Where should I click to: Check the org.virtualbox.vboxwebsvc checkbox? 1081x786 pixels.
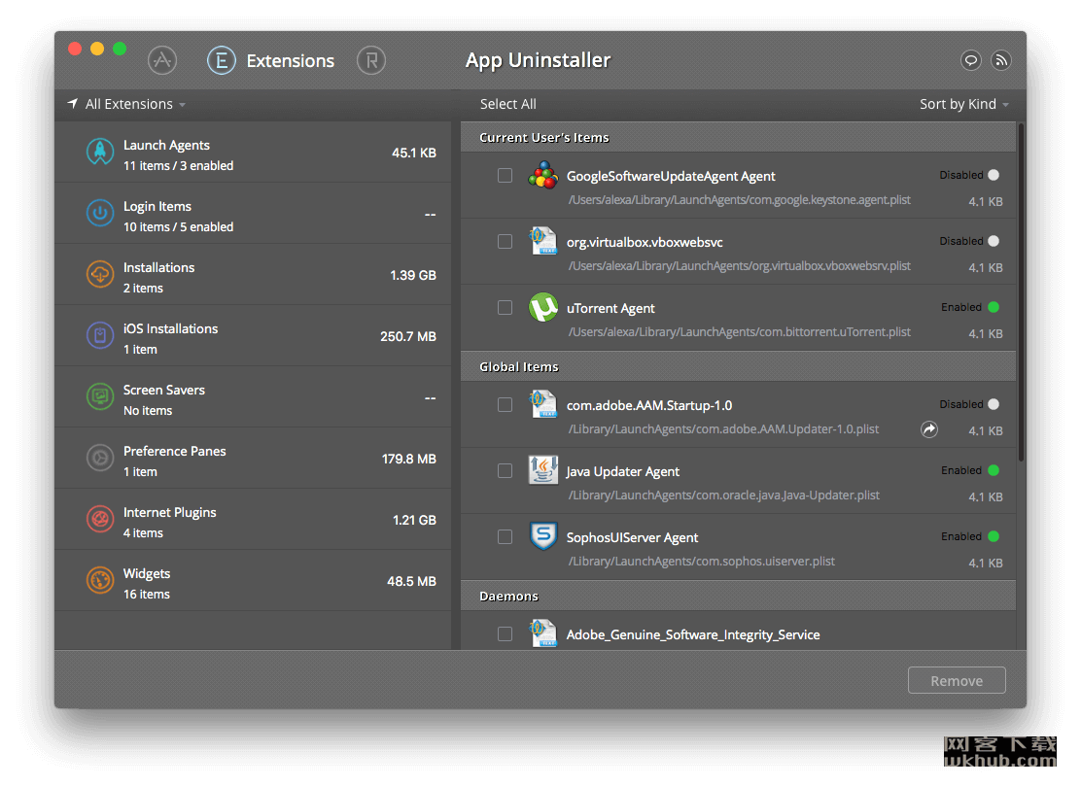[506, 242]
